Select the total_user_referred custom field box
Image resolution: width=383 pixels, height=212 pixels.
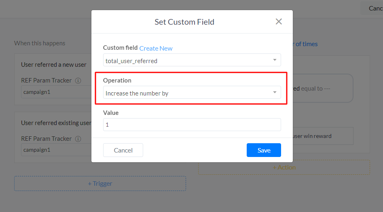[186, 61]
